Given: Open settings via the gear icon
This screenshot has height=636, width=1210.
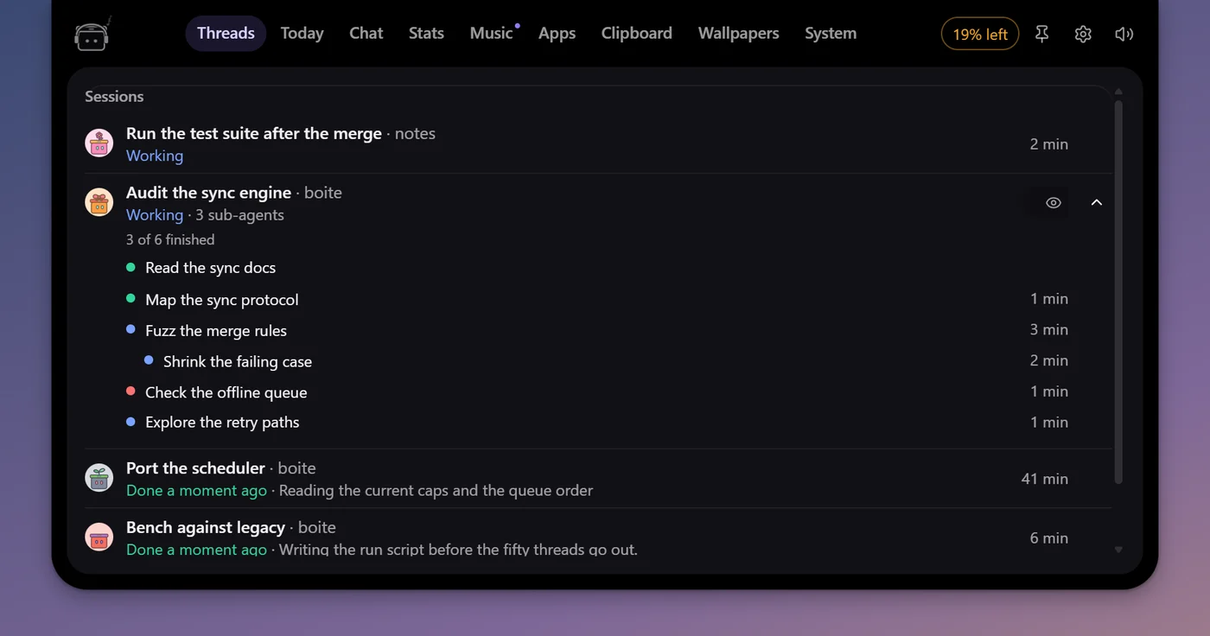Looking at the screenshot, I should point(1083,34).
